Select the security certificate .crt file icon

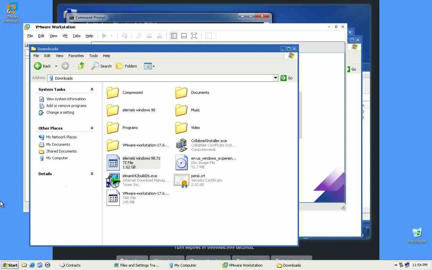pos(182,181)
